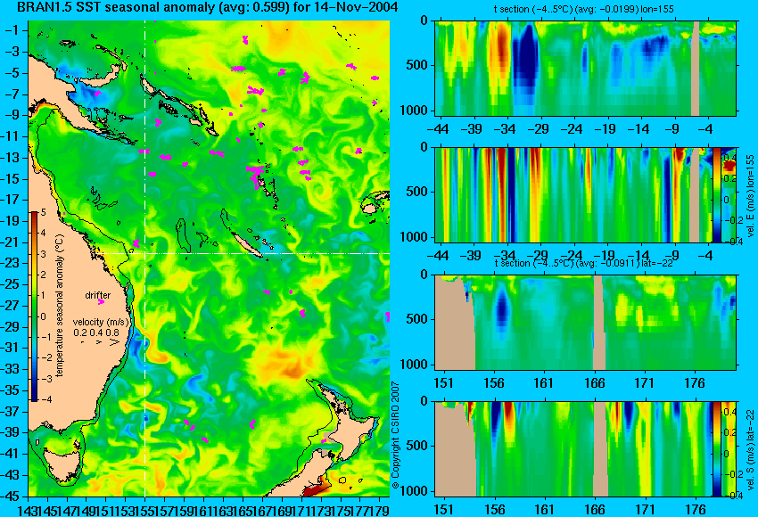Click the 500 depth label of vel. E section
Image resolution: width=758 pixels, height=517 pixels.
click(x=417, y=192)
